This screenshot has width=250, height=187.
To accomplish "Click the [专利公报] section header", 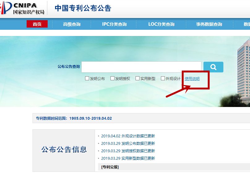I will click(x=110, y=167).
